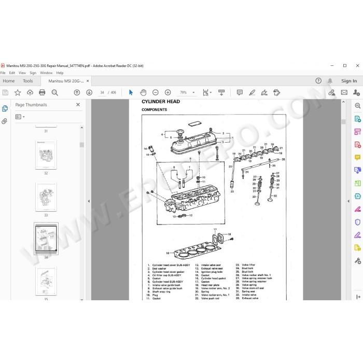Screen dimensions: 363x363
Task: Open the Edit menu
Action: (12, 73)
